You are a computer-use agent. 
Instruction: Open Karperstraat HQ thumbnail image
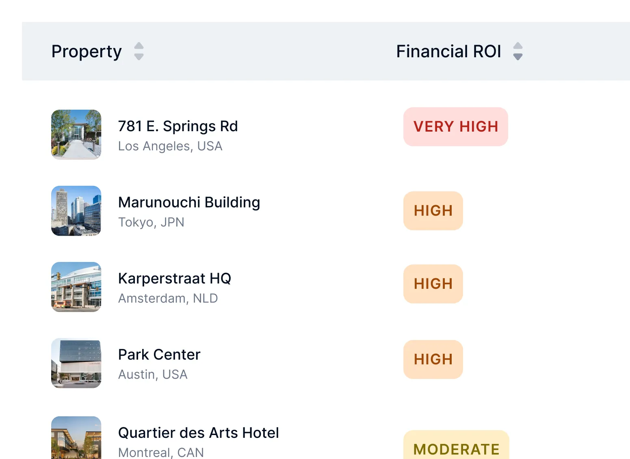[x=76, y=287]
